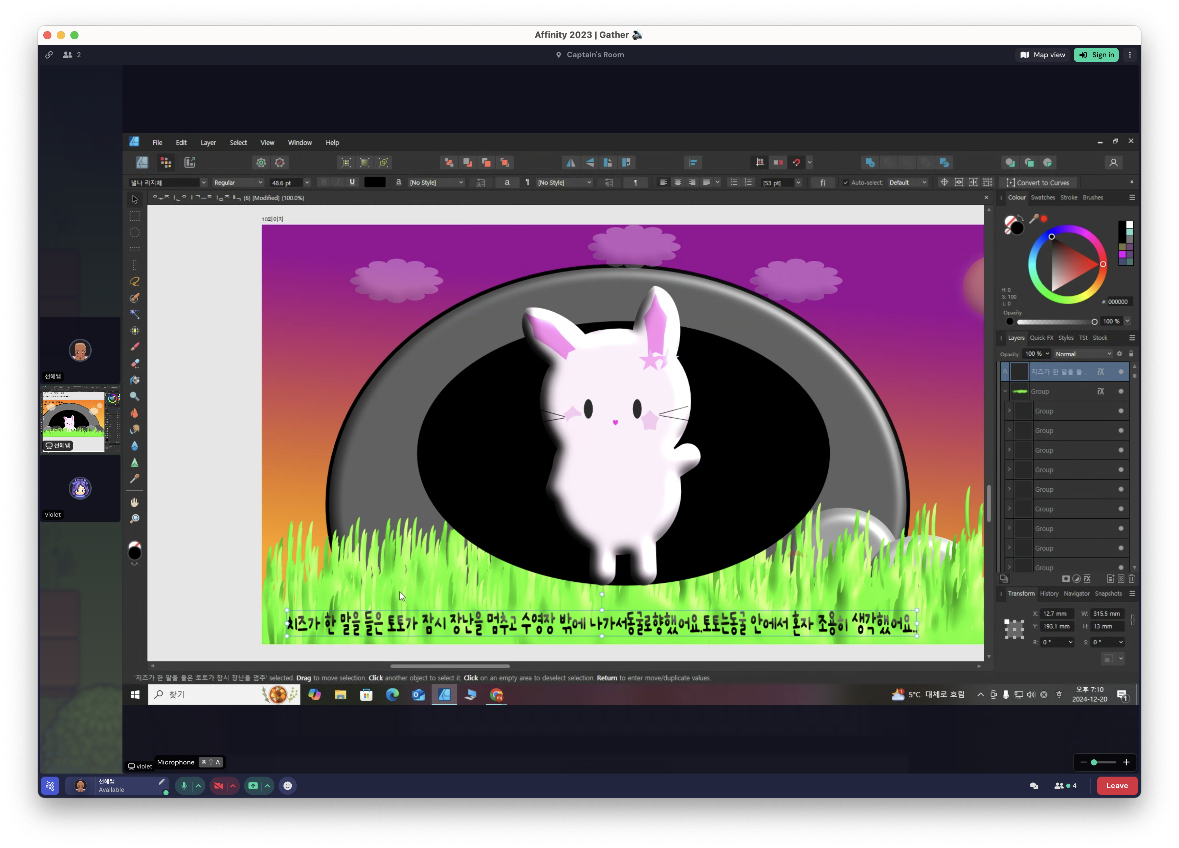Collapse the expanded Group layer
Image resolution: width=1179 pixels, height=848 pixels.
click(1005, 391)
